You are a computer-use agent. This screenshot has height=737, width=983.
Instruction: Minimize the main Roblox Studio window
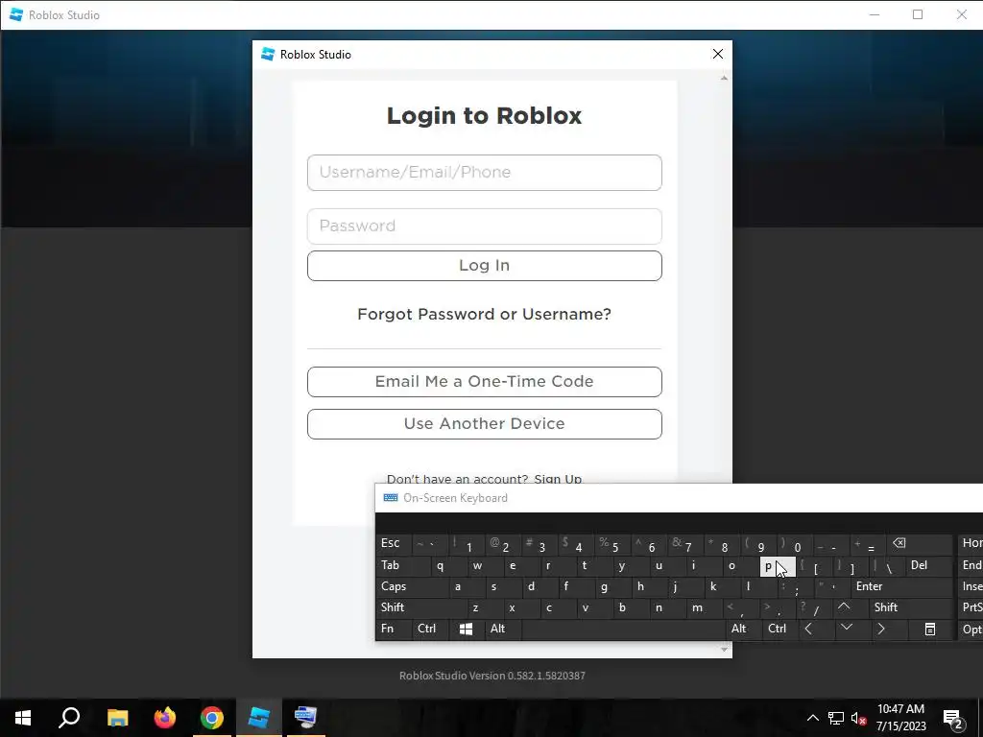tap(875, 14)
